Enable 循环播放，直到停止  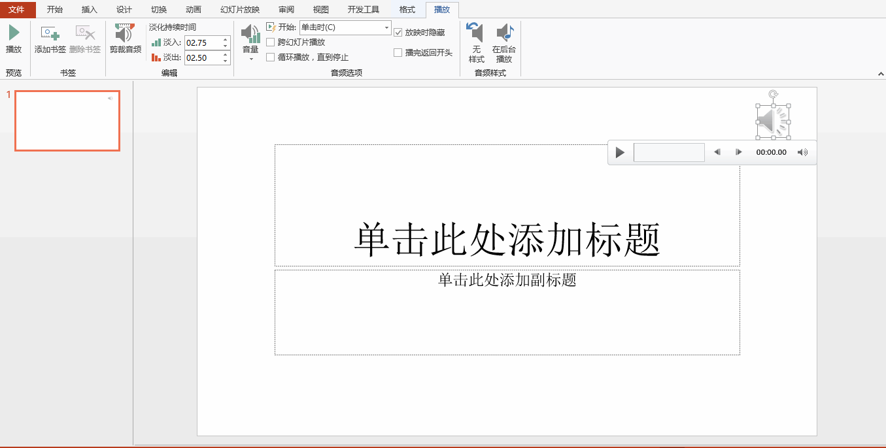271,57
